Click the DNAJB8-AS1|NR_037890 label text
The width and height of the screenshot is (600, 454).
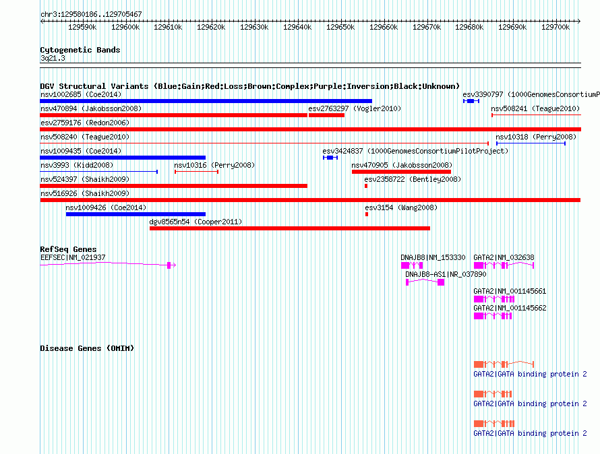(446, 274)
